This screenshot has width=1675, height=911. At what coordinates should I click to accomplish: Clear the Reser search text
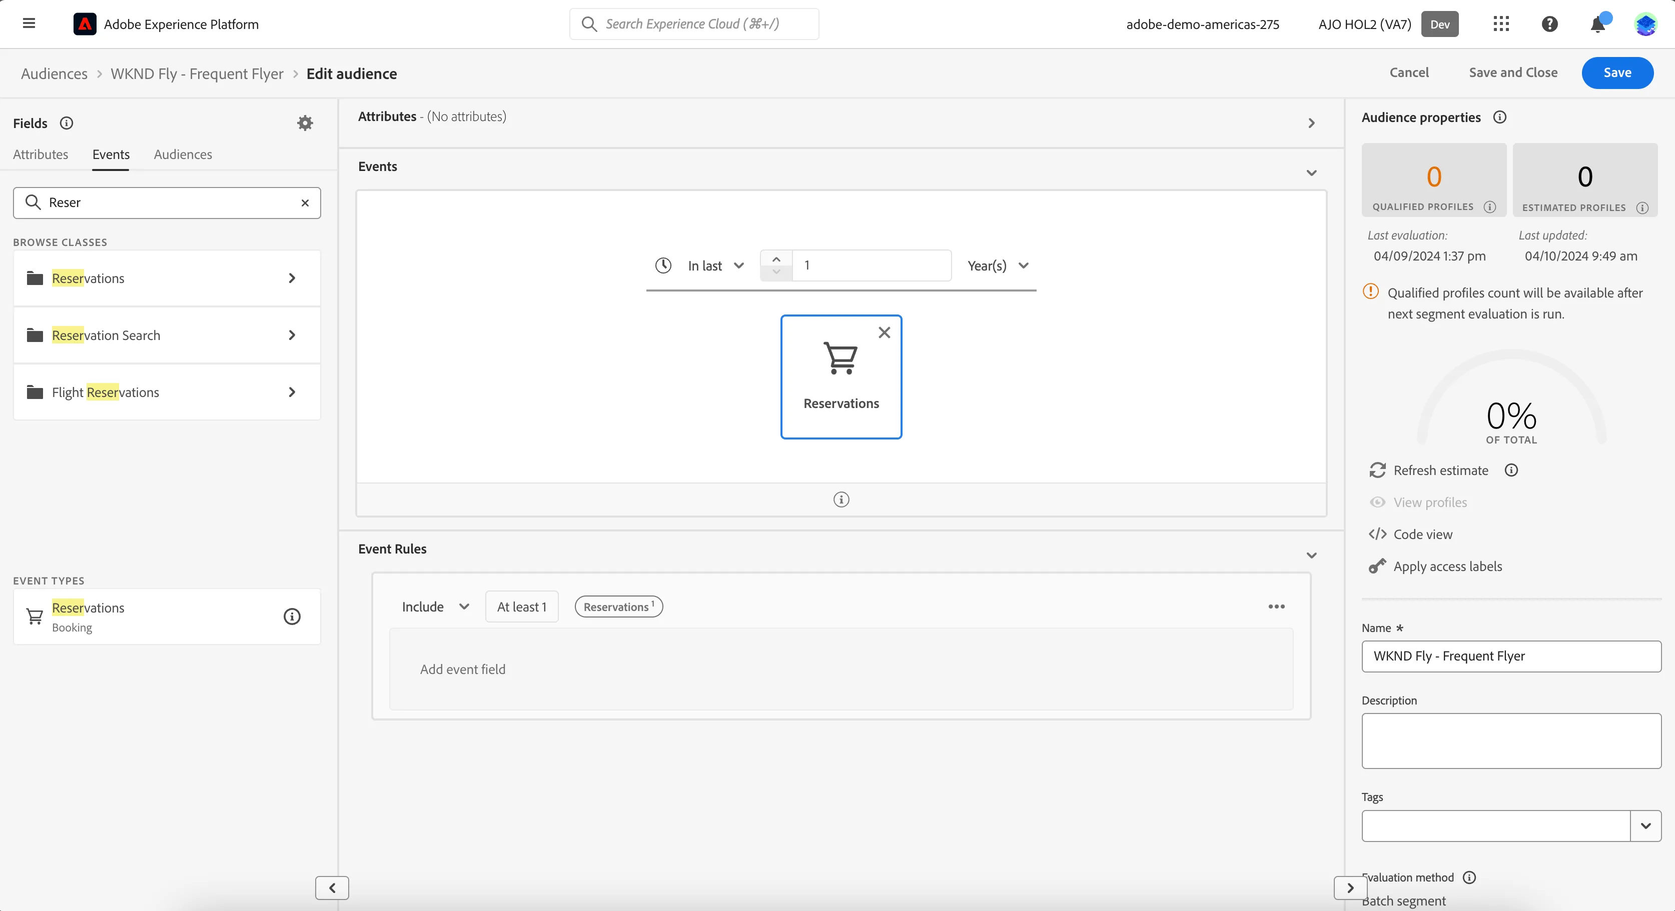click(x=305, y=202)
